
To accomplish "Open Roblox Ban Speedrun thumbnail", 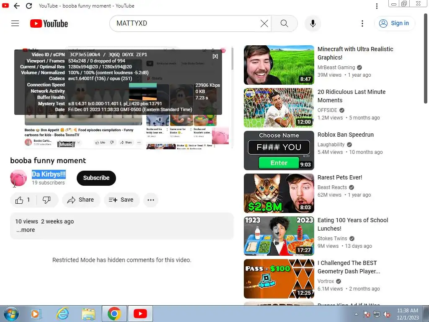I will tap(279, 151).
